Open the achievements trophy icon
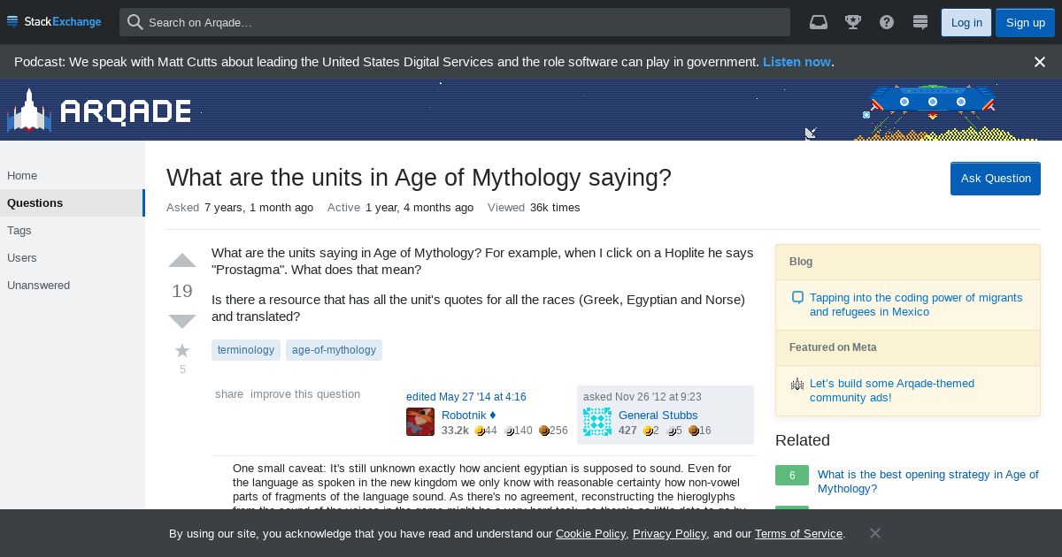The height and width of the screenshot is (557, 1062). point(853,22)
